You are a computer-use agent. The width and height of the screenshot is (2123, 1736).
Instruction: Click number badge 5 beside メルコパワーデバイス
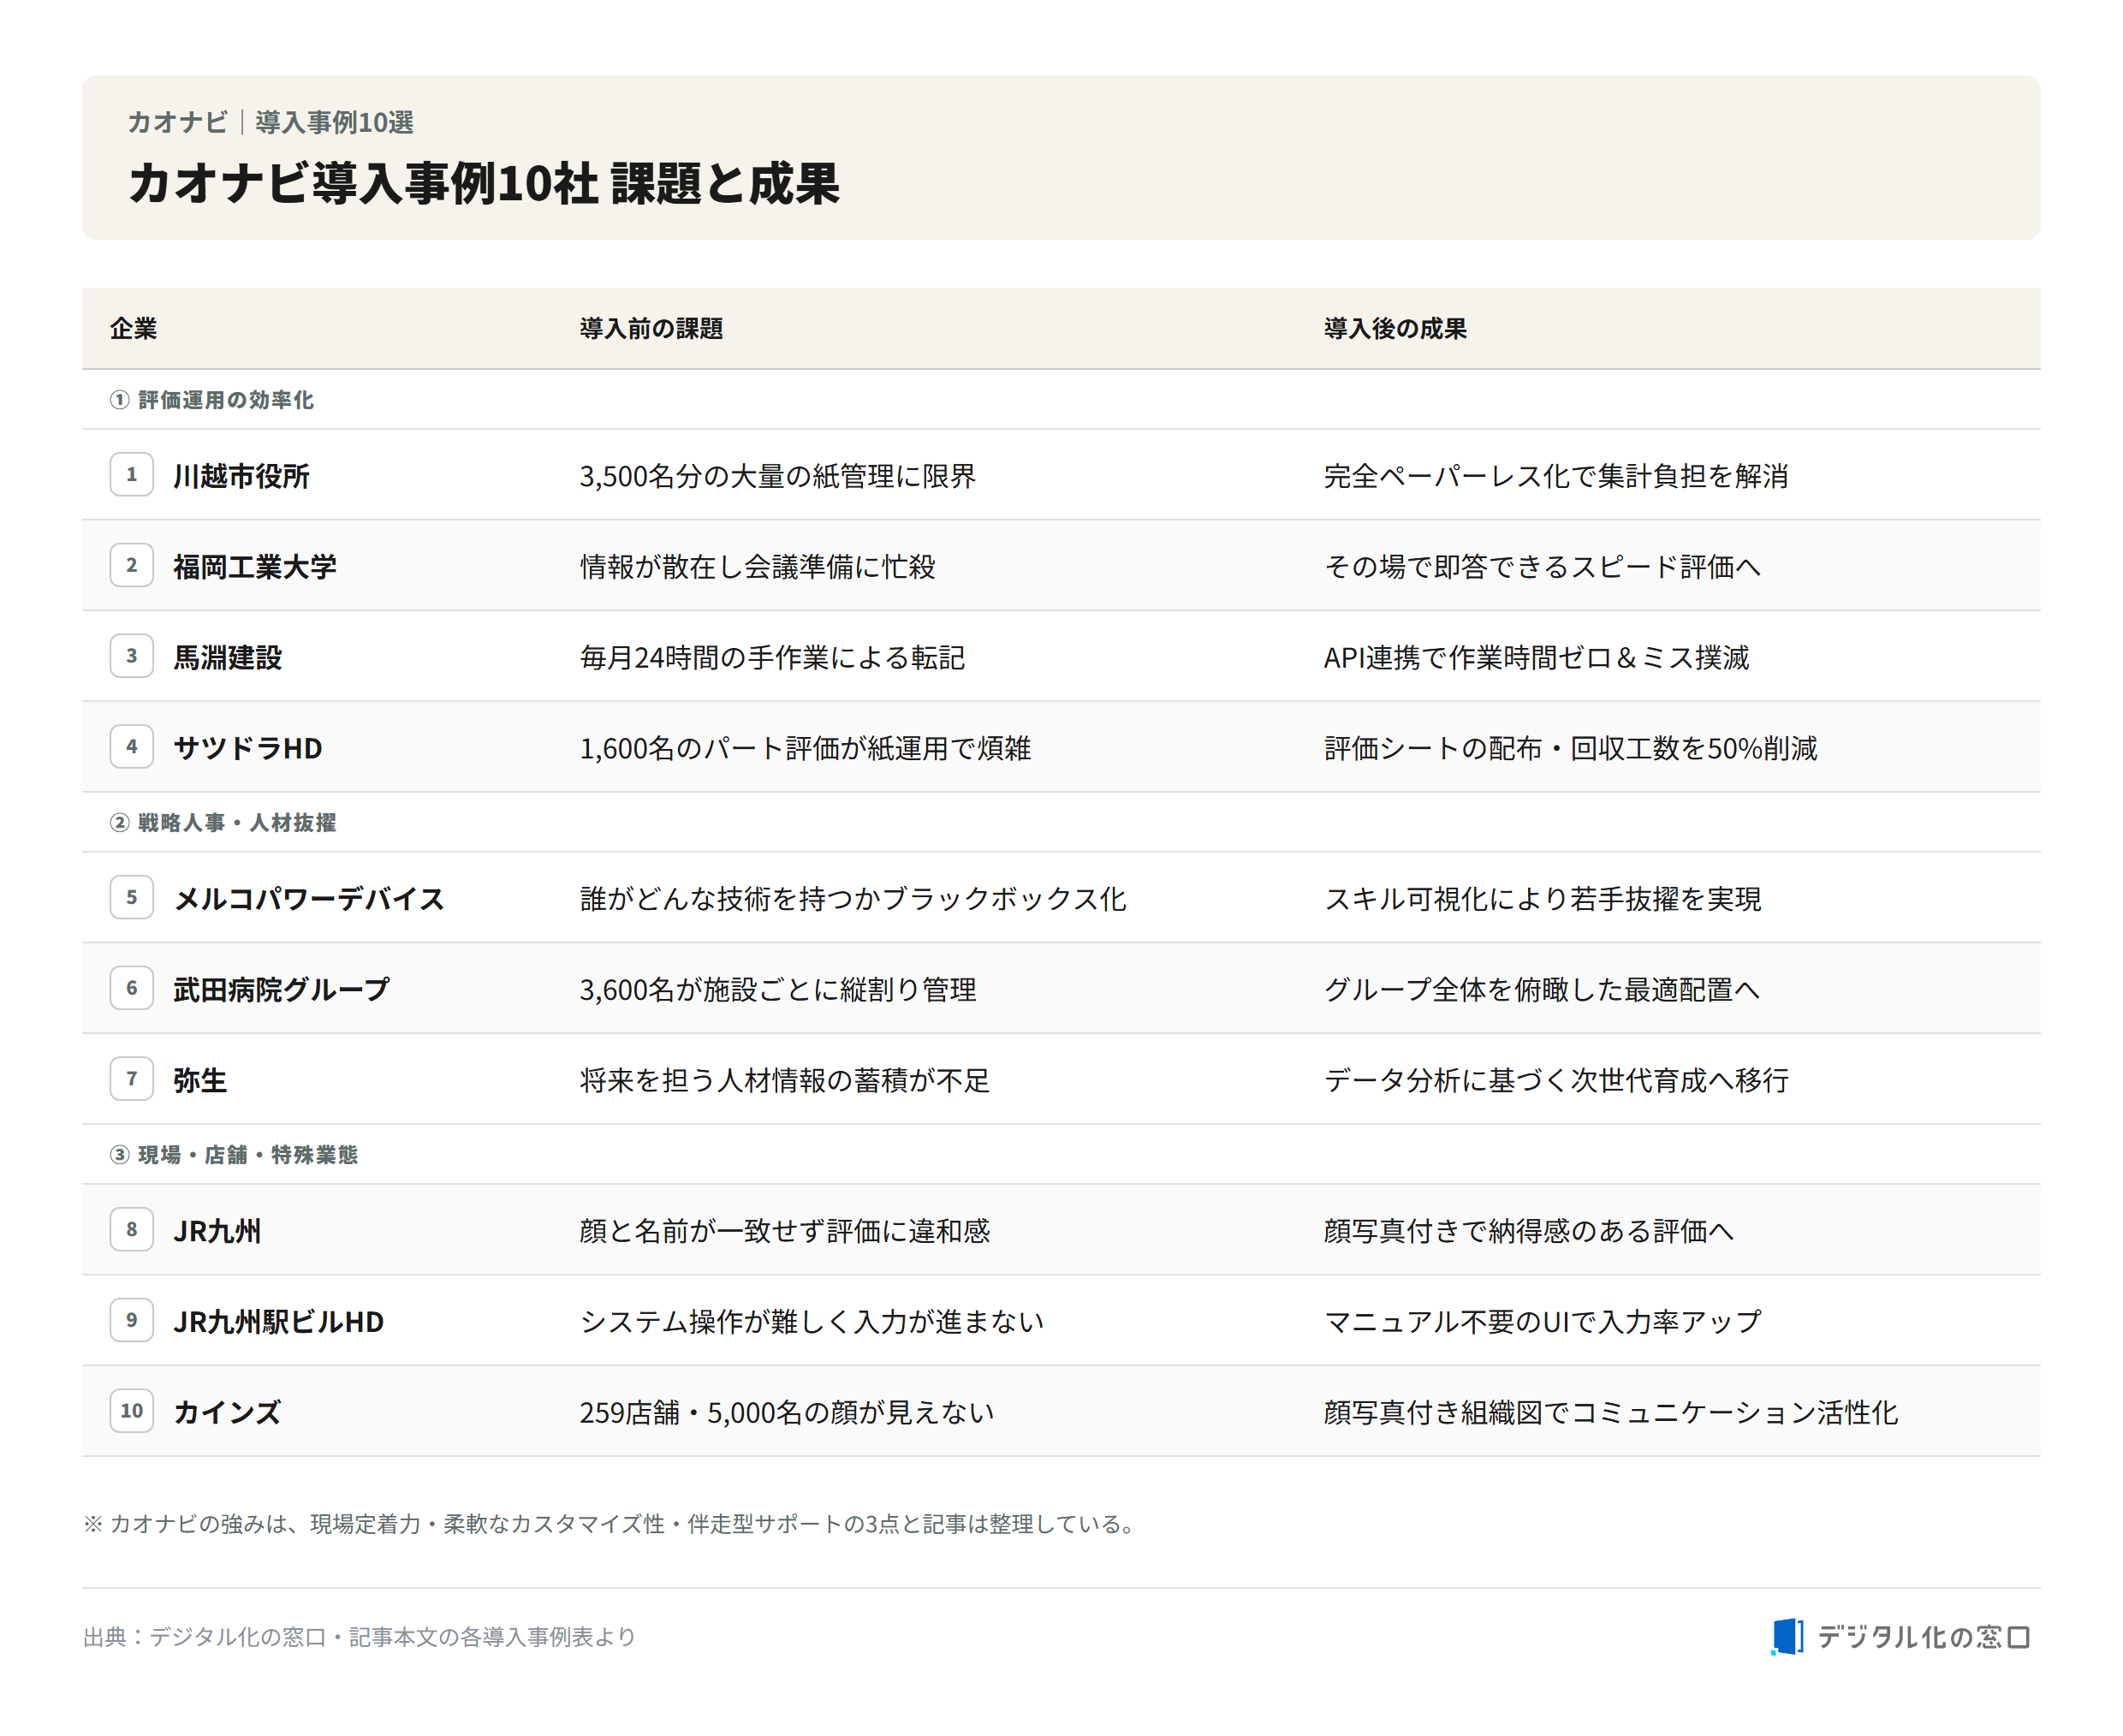pyautogui.click(x=131, y=897)
